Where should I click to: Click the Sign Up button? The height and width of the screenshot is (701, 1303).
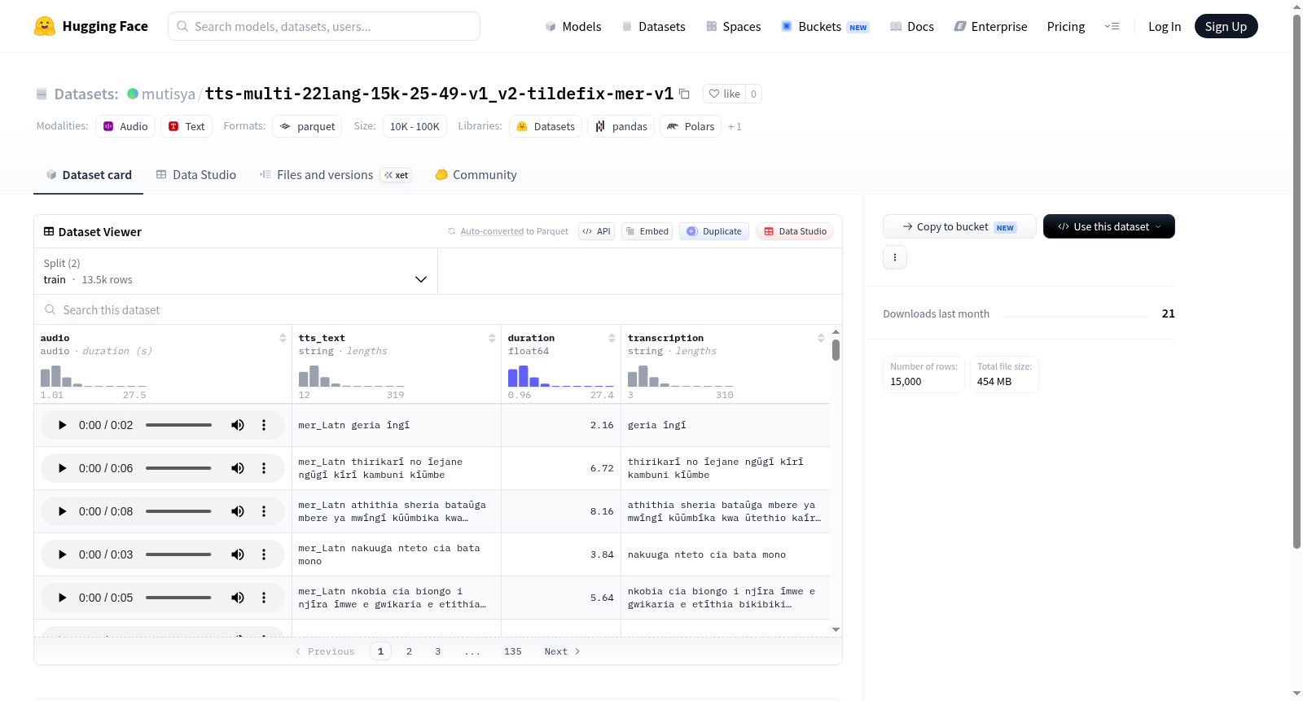pyautogui.click(x=1226, y=26)
